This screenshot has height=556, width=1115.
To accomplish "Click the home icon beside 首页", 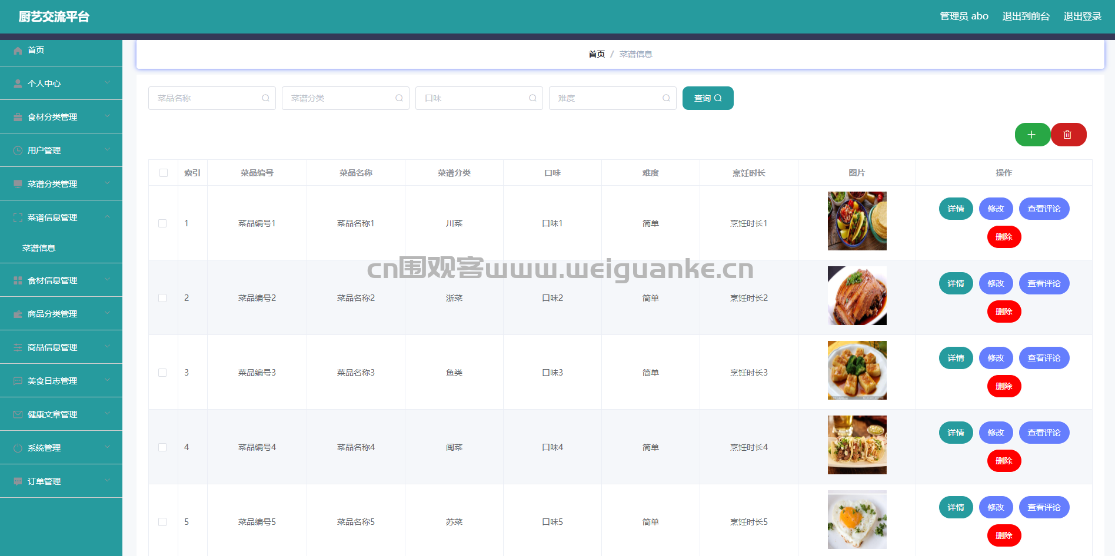I will click(x=18, y=51).
